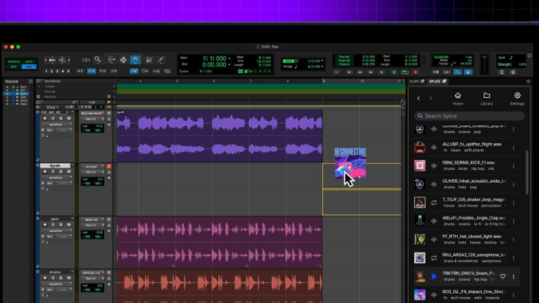Select the Grabber hand tool
This screenshot has width=539, height=303.
(x=136, y=60)
